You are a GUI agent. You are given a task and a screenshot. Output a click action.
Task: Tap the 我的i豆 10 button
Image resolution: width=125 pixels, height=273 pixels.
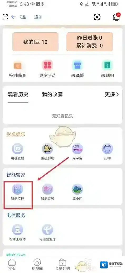pos(35,42)
